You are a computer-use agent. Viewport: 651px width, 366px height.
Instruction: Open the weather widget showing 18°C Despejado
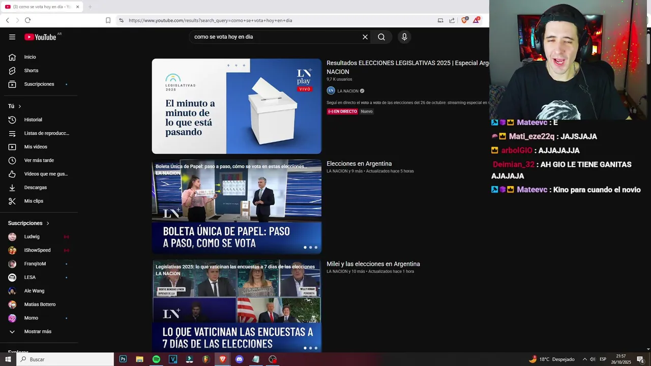pos(552,359)
